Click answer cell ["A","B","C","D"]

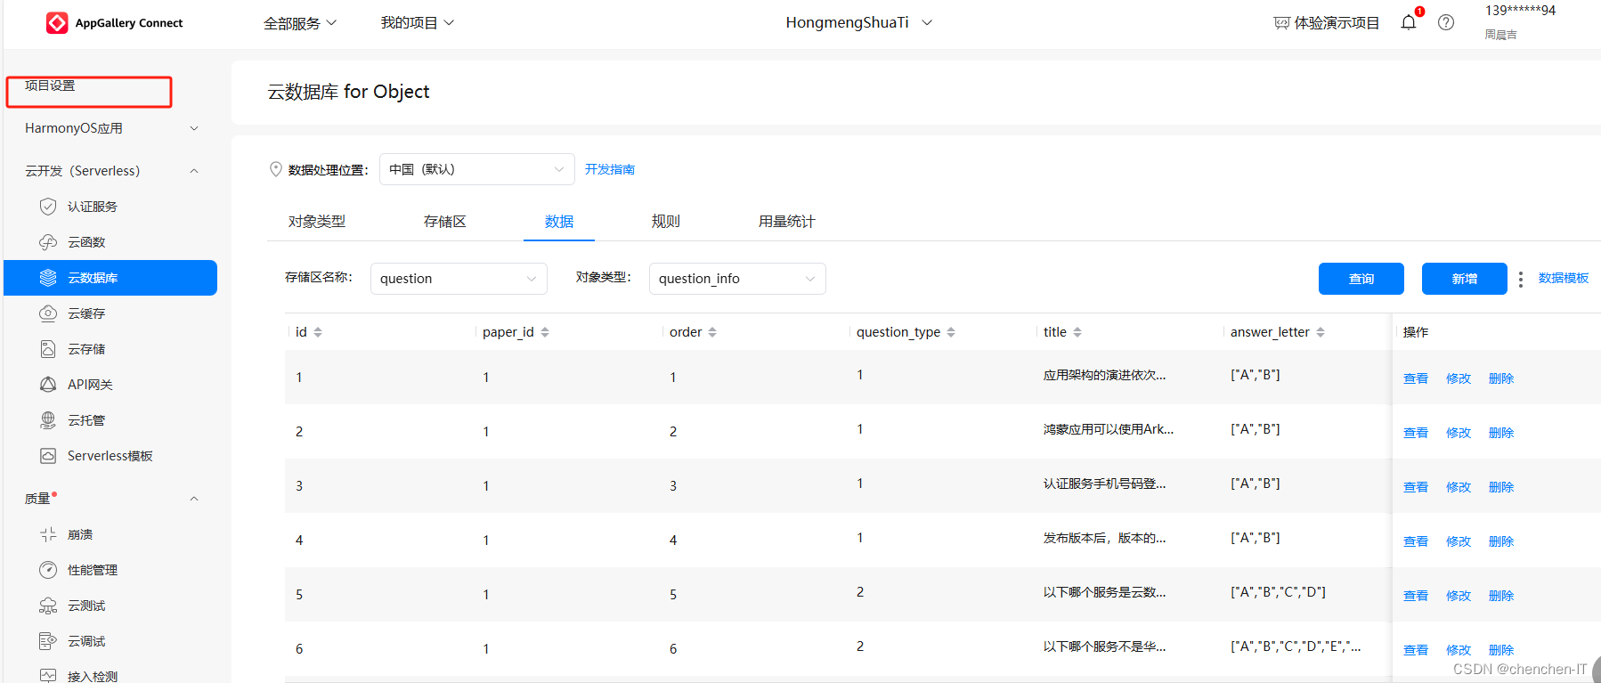coord(1278,592)
